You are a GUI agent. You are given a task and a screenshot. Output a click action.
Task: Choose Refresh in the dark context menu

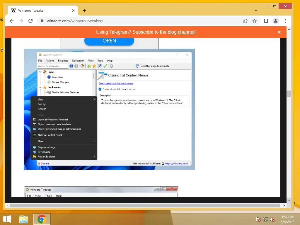(x=64, y=109)
